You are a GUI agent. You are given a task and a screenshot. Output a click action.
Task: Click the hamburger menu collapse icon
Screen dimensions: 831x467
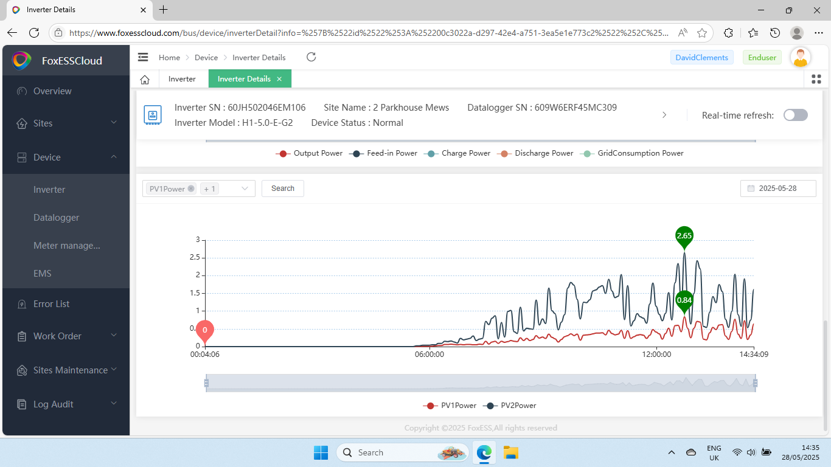pyautogui.click(x=143, y=57)
